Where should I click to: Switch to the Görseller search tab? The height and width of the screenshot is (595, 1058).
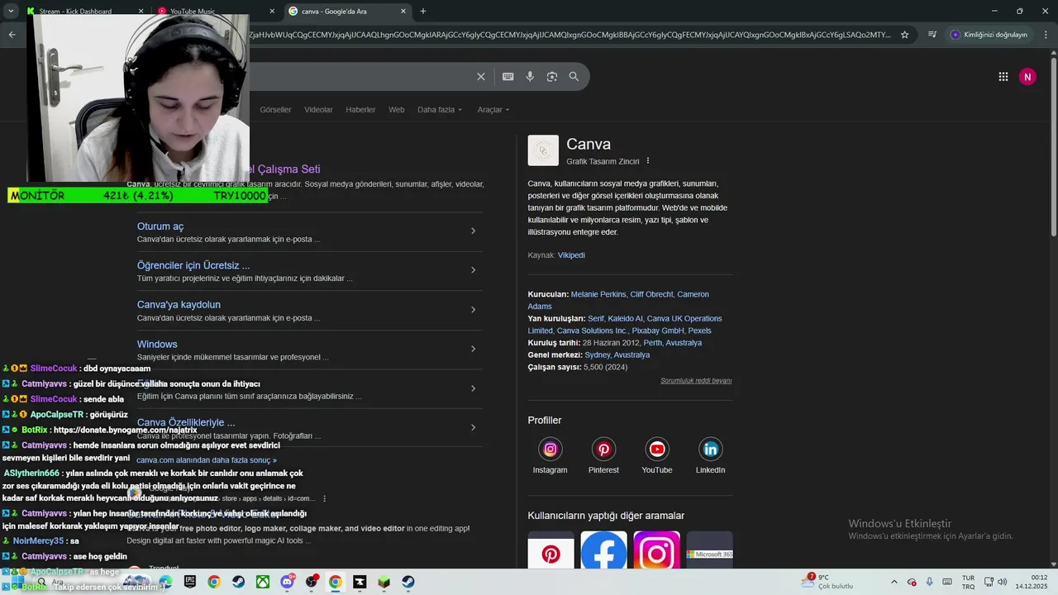tap(275, 110)
